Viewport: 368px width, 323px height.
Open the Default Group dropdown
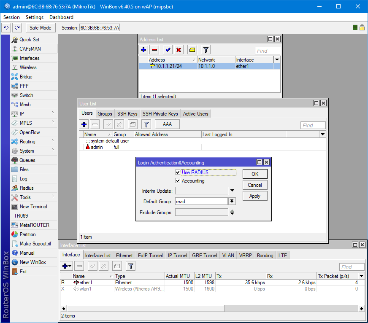click(232, 201)
